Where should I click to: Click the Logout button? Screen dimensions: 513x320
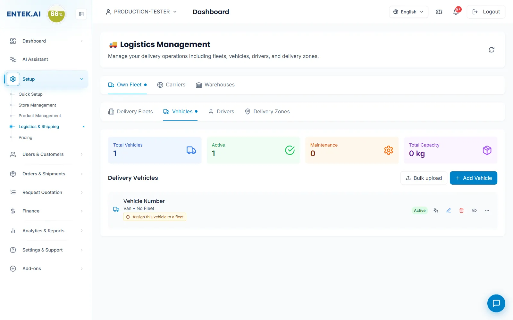pos(486,12)
